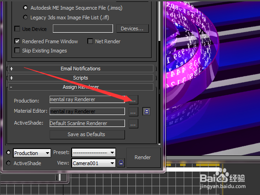Uncheck Rendered Frame Window
Image resolution: width=260 pixels, height=195 pixels.
(17, 41)
